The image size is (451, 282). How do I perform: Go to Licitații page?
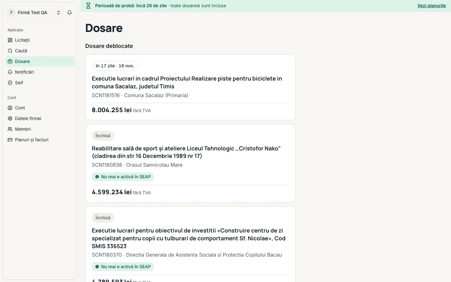[40, 40]
